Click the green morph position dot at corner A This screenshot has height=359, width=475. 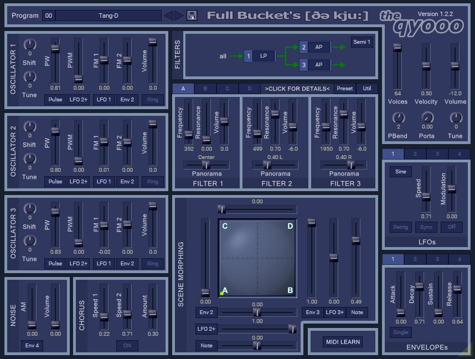coord(222,293)
